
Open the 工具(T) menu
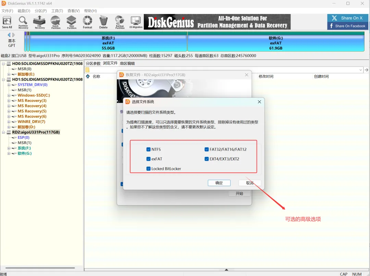pyautogui.click(x=57, y=11)
